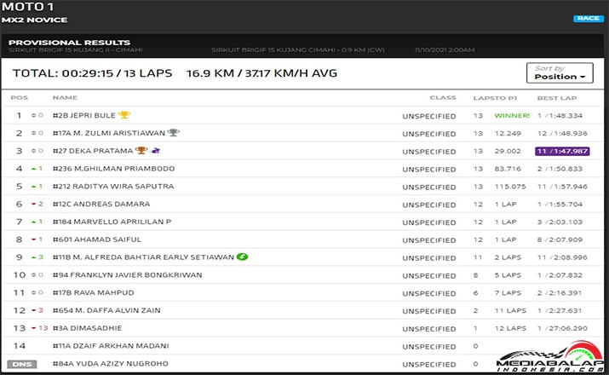Click position-unchanged icon for Franklyn Javier Bongkriwan

[34, 274]
